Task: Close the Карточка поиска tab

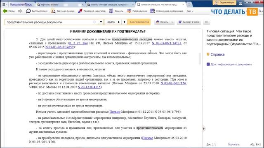Action: 82,5
